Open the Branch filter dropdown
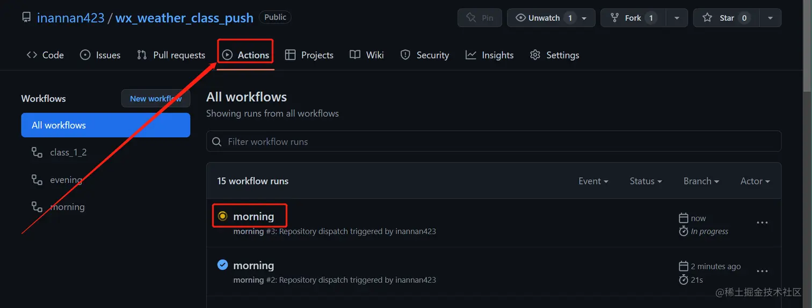The height and width of the screenshot is (308, 812). (x=701, y=181)
